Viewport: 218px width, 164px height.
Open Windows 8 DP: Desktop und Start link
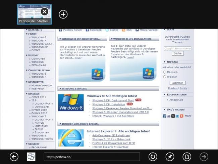113,100
